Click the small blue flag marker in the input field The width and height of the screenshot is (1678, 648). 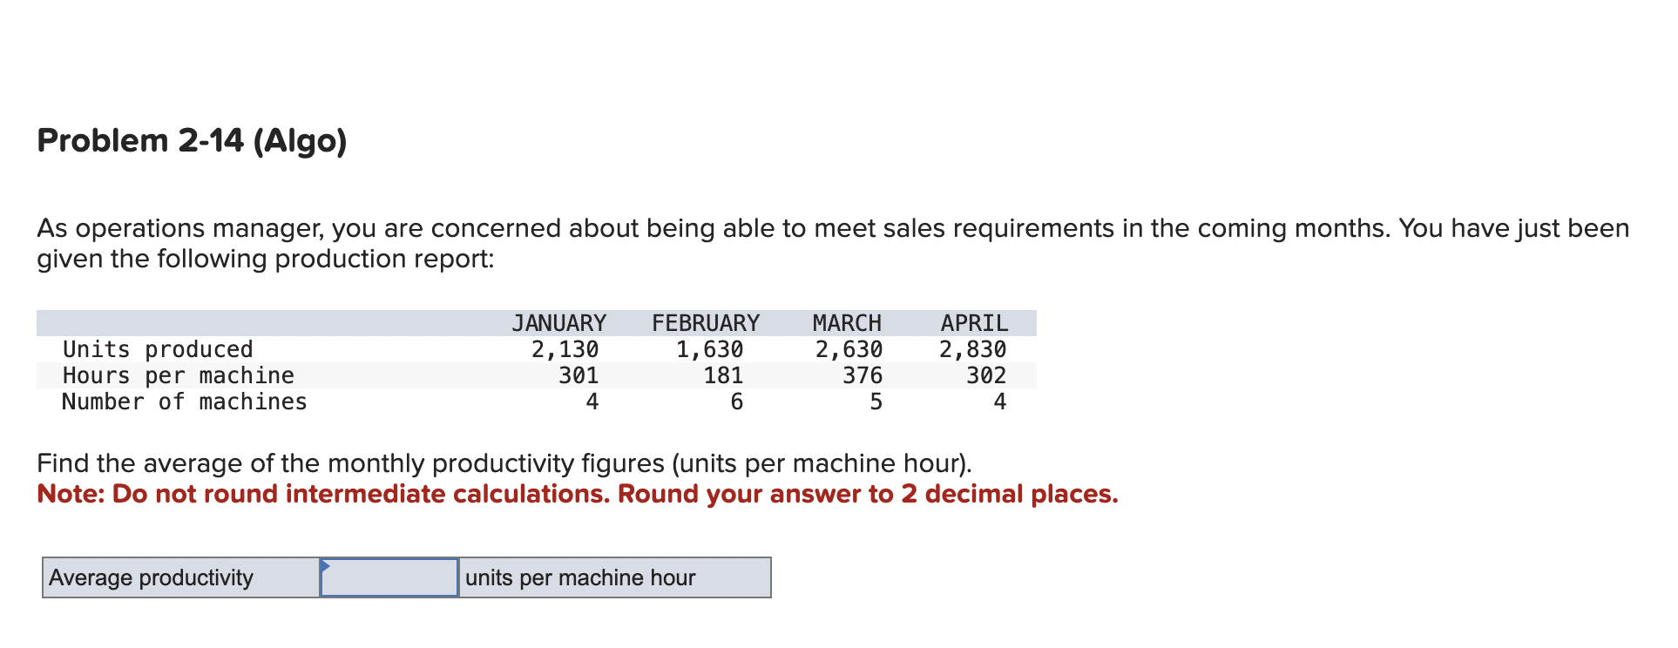[326, 566]
